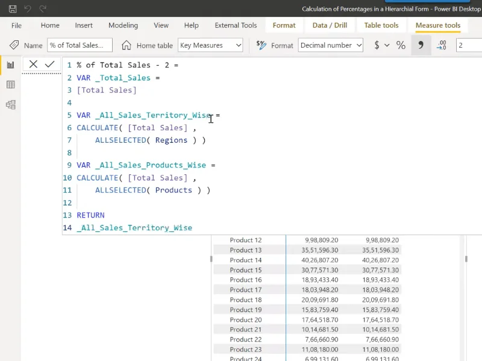Screen dimensions: 482x361
Task: Commit formula with the checkmark button
Action: click(49, 64)
